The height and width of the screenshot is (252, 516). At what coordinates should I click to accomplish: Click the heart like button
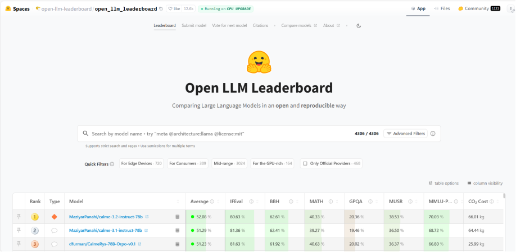coord(171,9)
